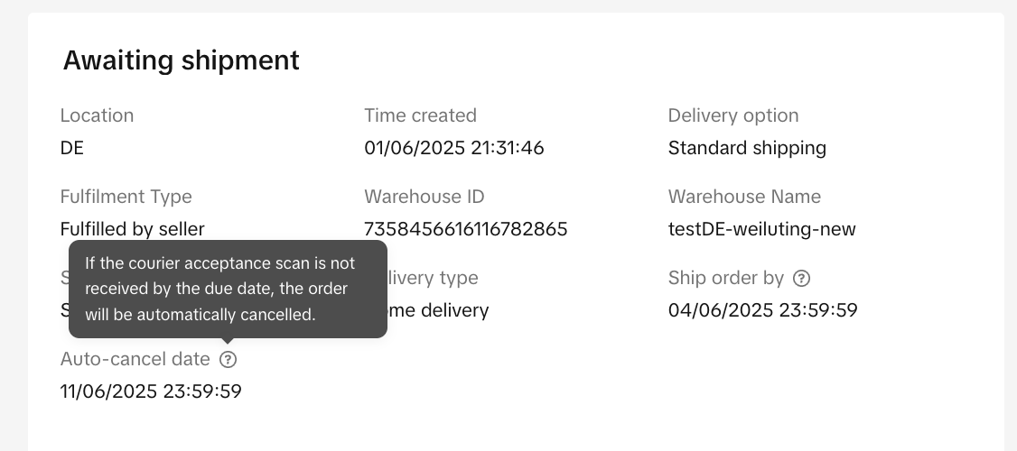Screen dimensions: 1017x451
Task: Select warehouse ID number 7358456616116782865
Action: click(x=465, y=229)
